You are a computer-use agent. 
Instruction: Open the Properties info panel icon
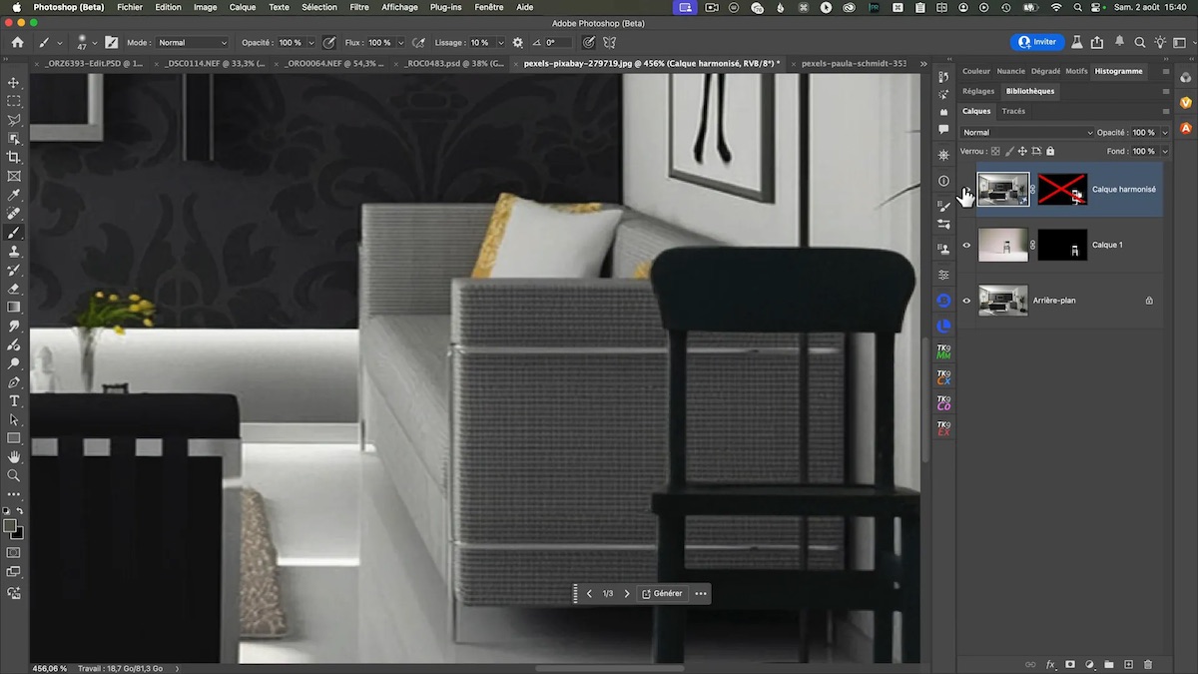coord(943,181)
